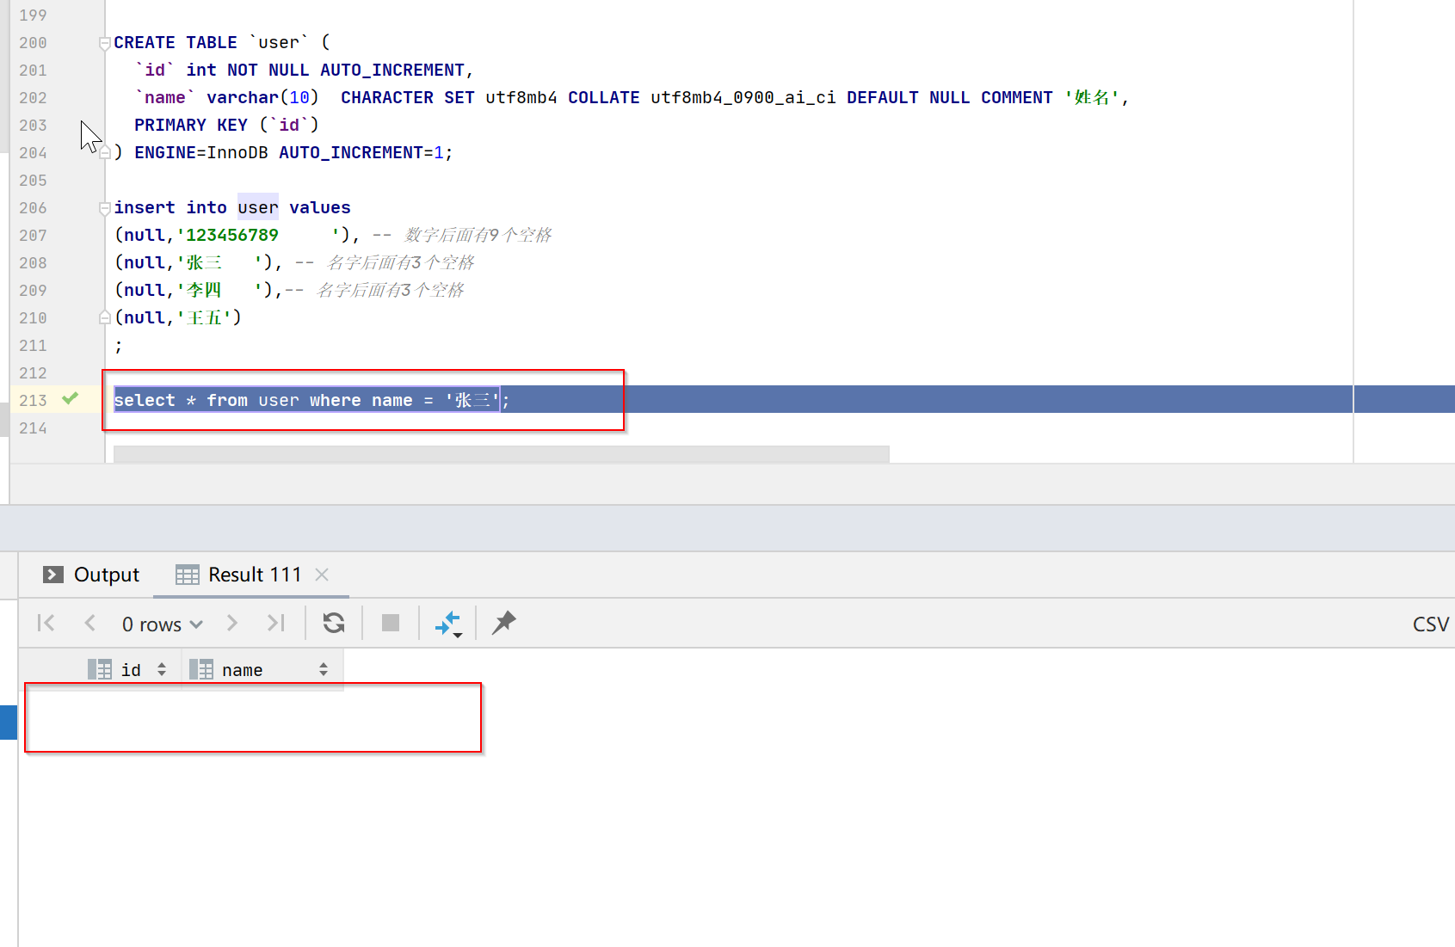Close the Result 111 tab
The width and height of the screenshot is (1455, 947).
[x=321, y=574]
